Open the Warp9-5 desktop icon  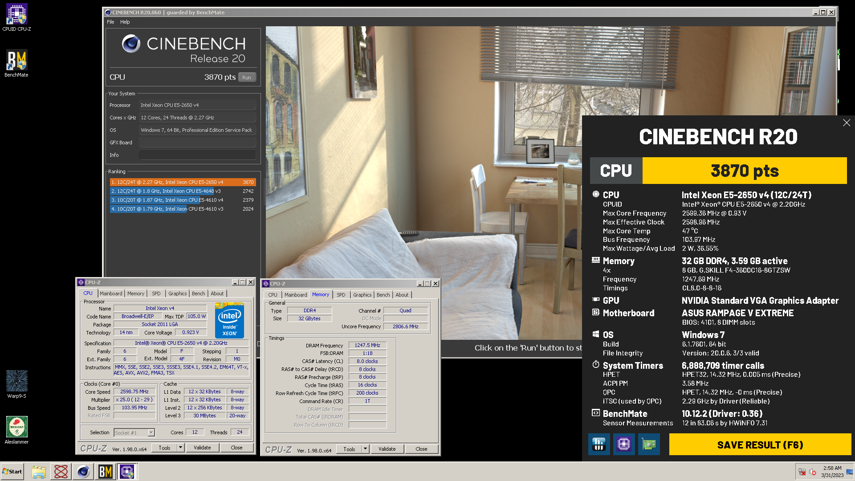(16, 384)
